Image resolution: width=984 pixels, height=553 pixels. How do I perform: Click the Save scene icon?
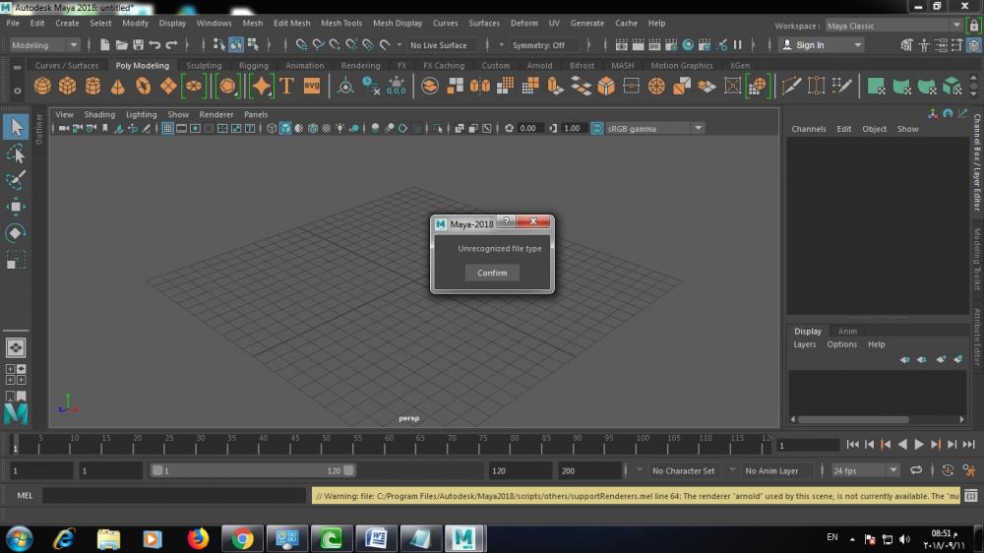[x=138, y=44]
